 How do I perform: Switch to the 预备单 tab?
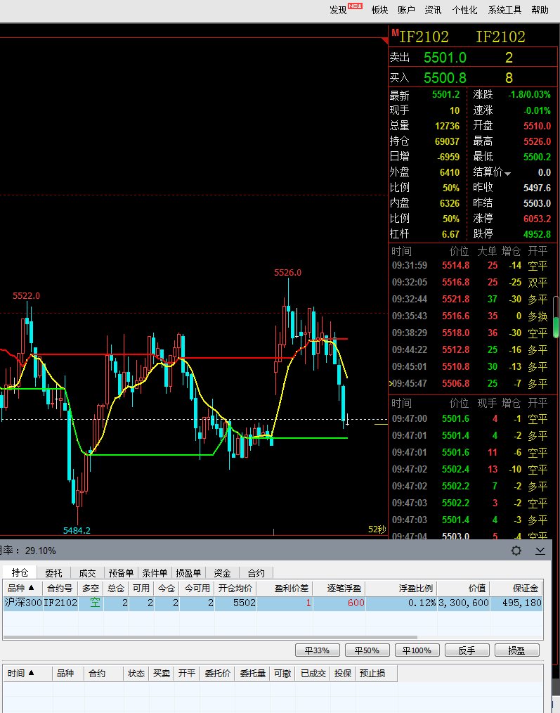pos(121,573)
